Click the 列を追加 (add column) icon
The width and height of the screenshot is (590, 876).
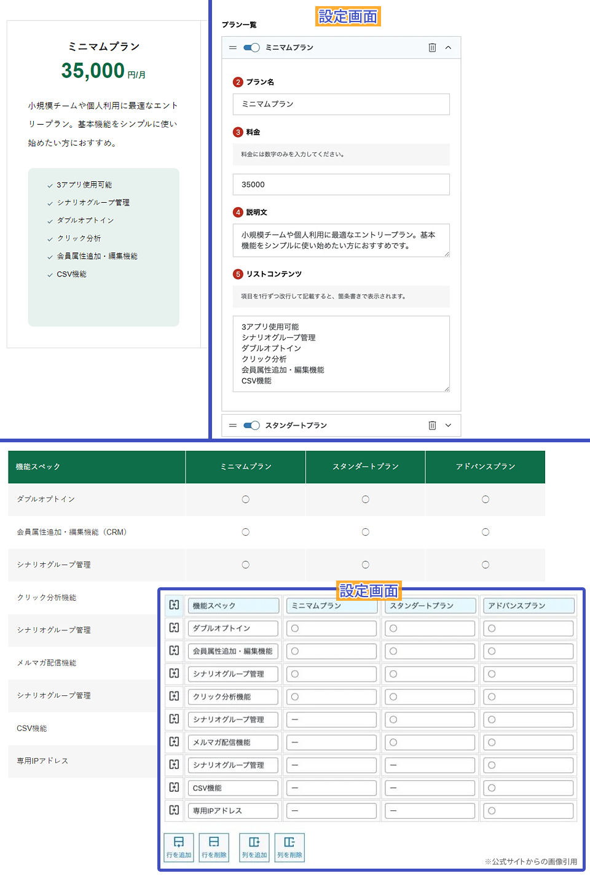[x=254, y=847]
